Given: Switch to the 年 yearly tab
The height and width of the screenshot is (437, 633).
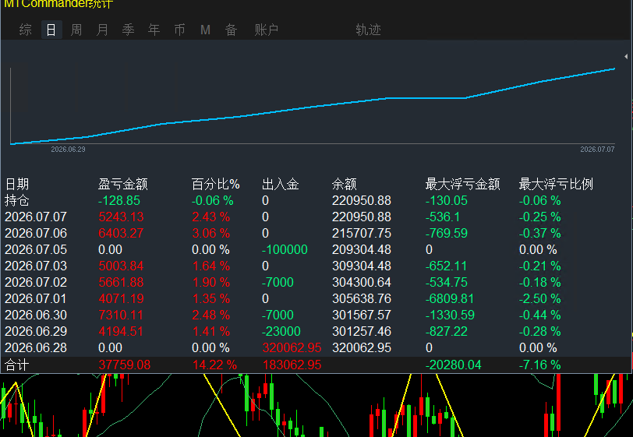Looking at the screenshot, I should [154, 30].
